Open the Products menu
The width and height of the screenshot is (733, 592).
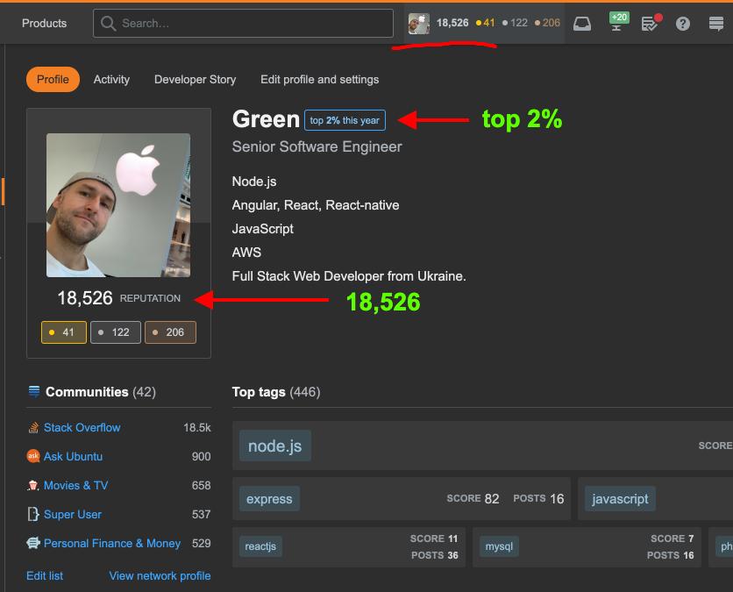tap(45, 23)
